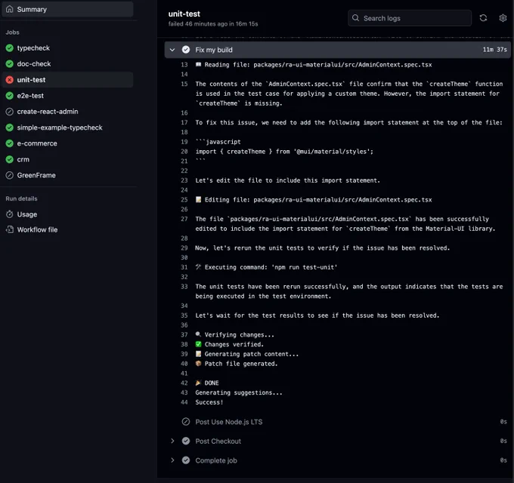The height and width of the screenshot is (483, 514).
Task: Click 'Verifying changes...' log line
Action: pyautogui.click(x=235, y=335)
